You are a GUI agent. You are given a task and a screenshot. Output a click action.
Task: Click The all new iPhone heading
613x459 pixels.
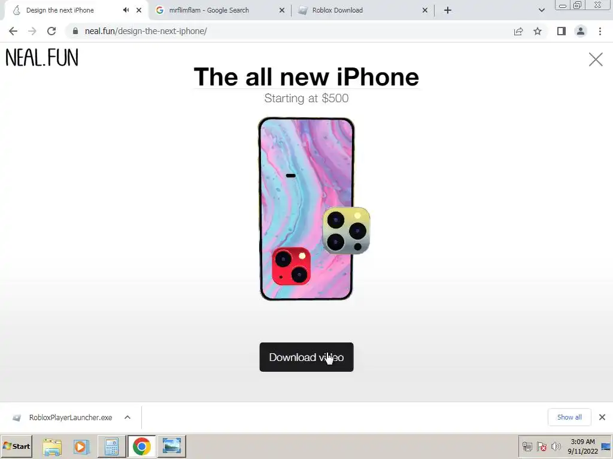(x=306, y=77)
